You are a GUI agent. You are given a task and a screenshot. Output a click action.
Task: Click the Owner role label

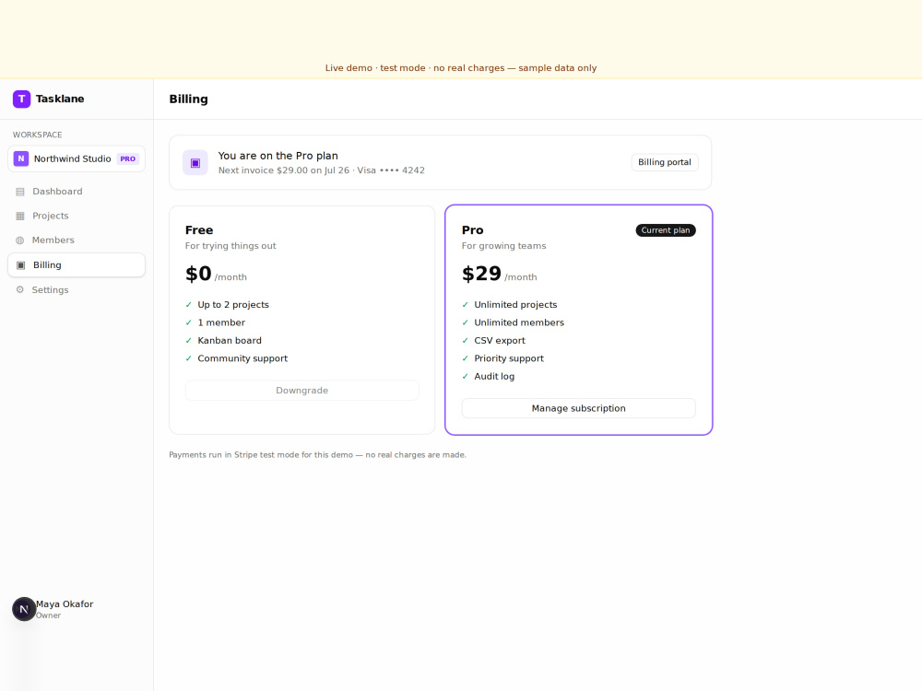tap(48, 615)
